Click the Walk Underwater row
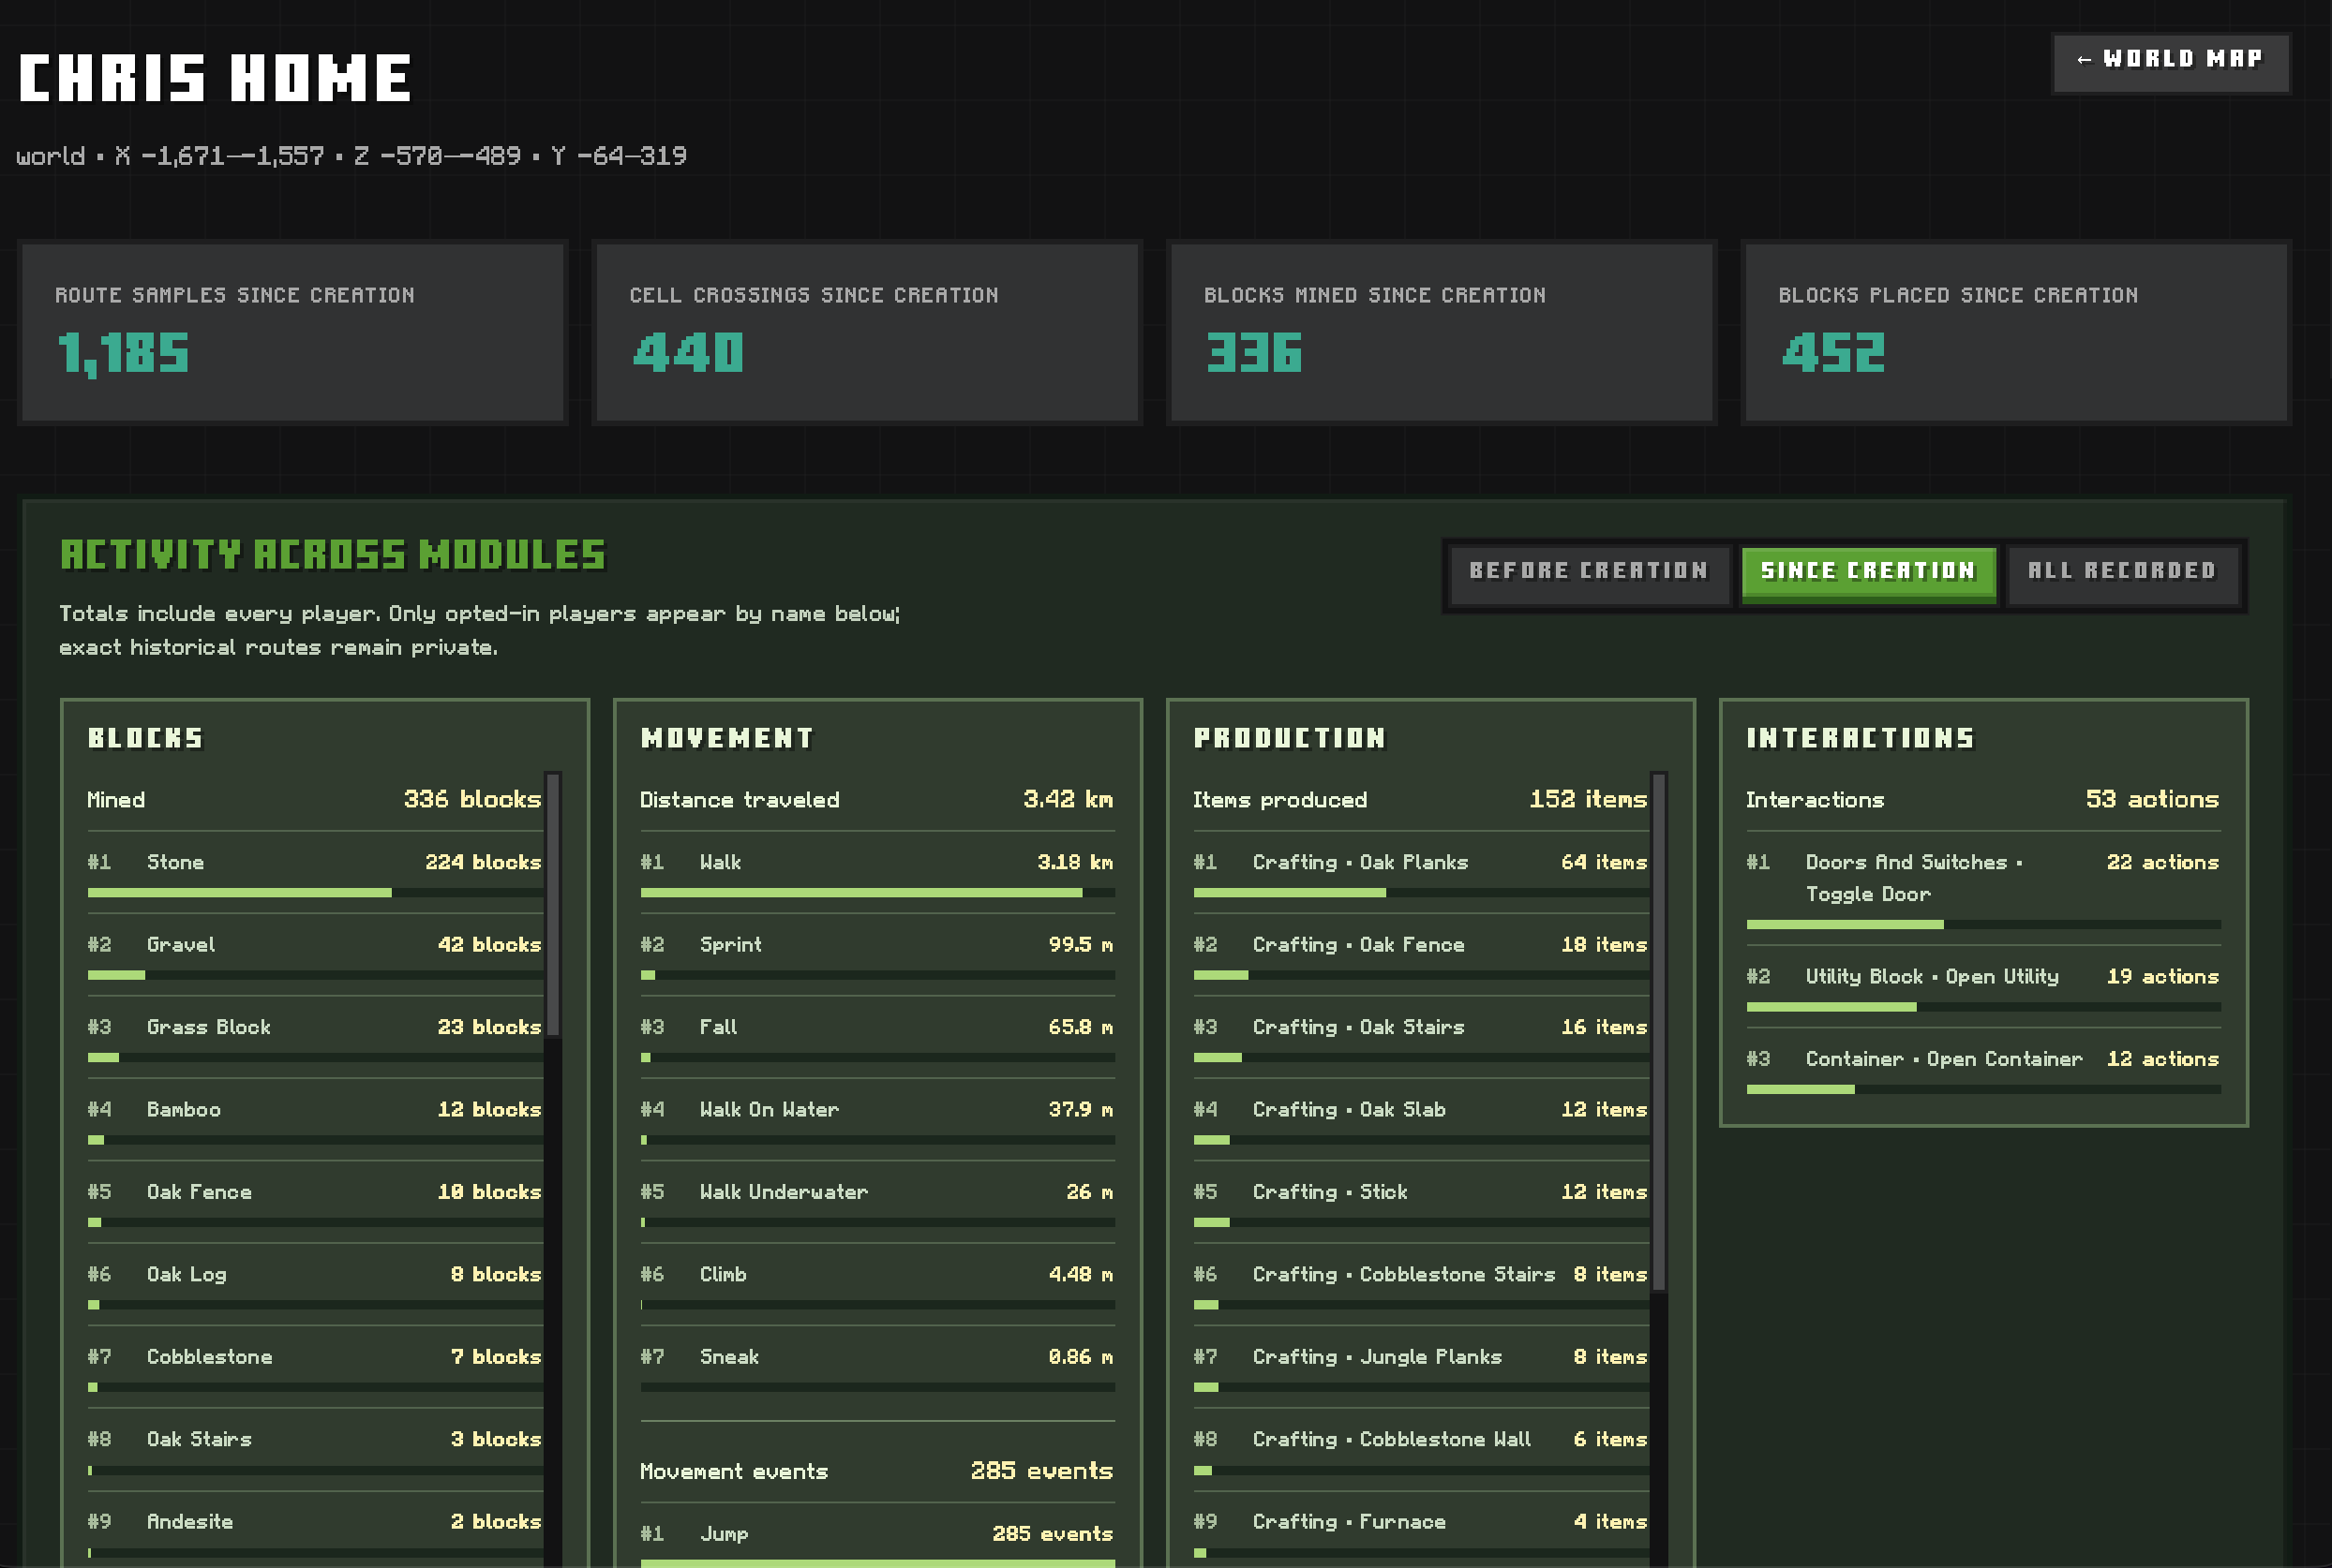 coord(877,1202)
